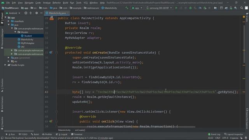The image size is (249, 140).
Task: Hide the Project panel with minus icon
Action: pos(41,13)
